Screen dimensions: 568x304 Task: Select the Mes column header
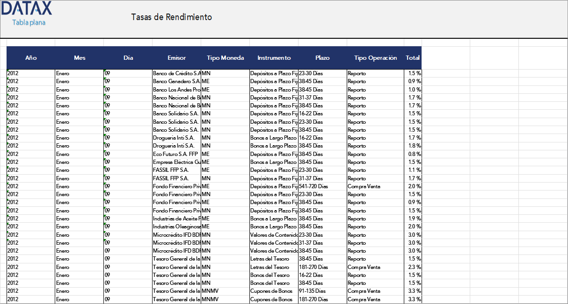pyautogui.click(x=80, y=58)
